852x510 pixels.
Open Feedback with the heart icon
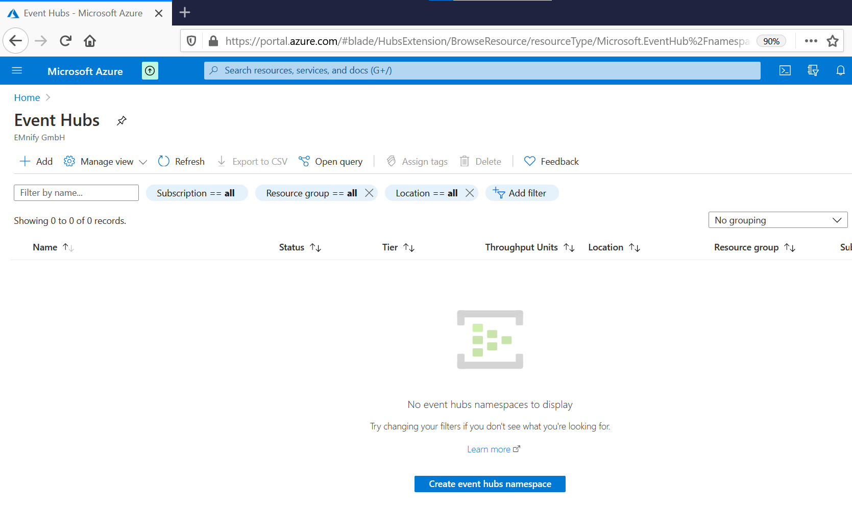tap(529, 161)
